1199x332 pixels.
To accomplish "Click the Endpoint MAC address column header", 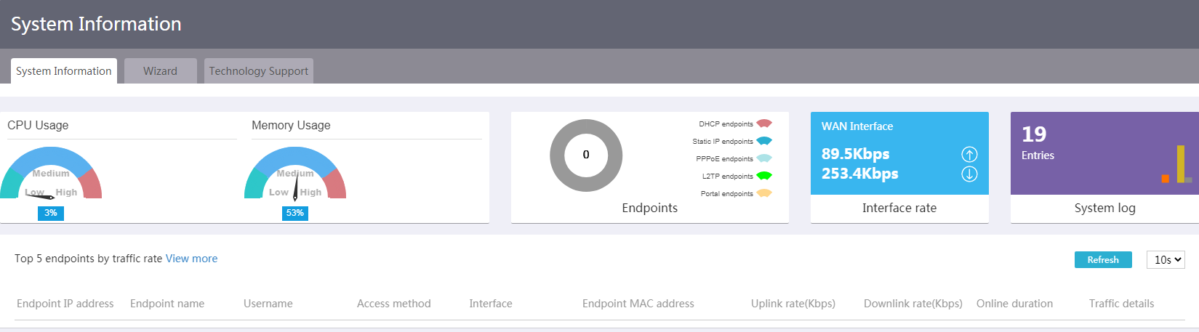I will coord(638,304).
